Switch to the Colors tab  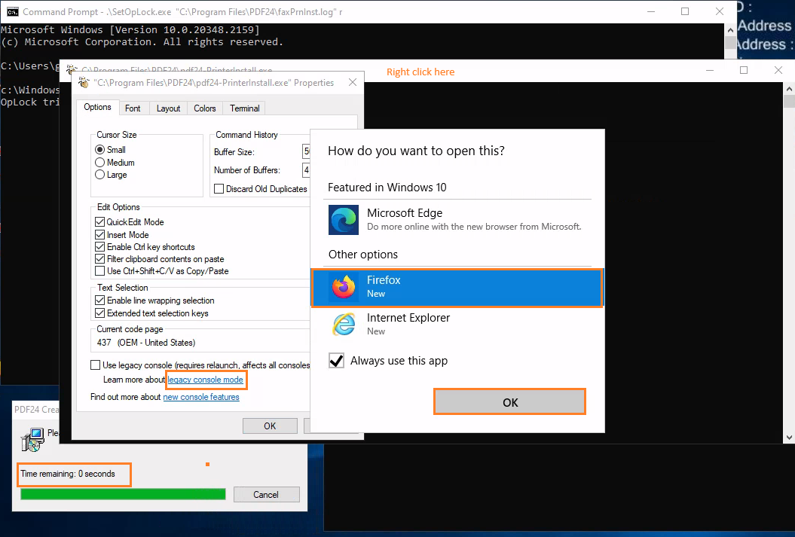(x=205, y=108)
